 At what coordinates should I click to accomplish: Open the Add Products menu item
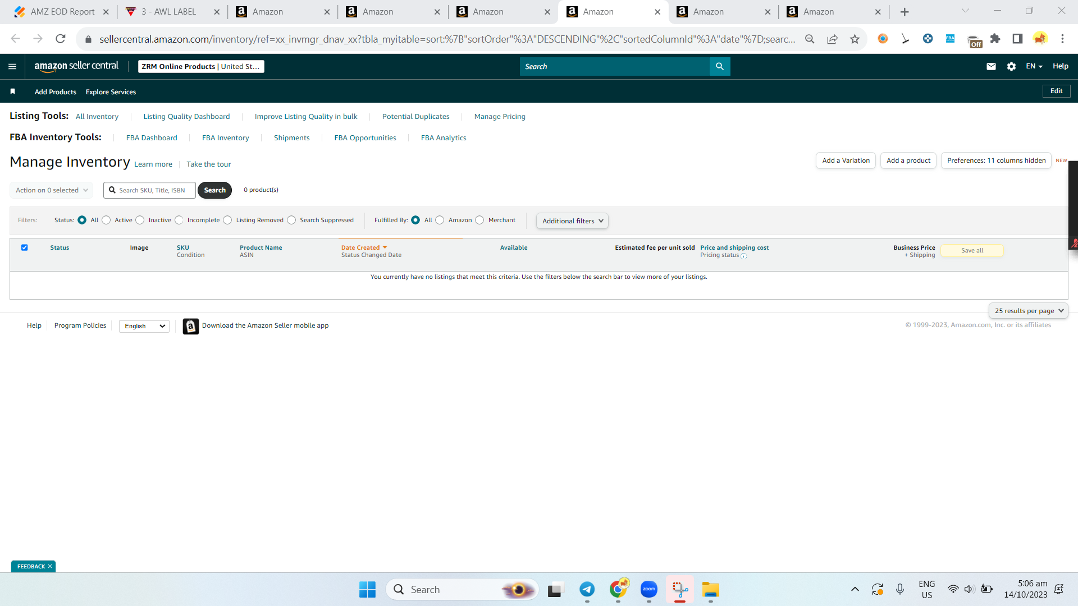click(56, 92)
